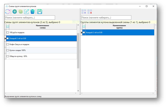This screenshot has width=166, height=107.
Task: Click the green Add scheme icon
Action: pos(14,11)
